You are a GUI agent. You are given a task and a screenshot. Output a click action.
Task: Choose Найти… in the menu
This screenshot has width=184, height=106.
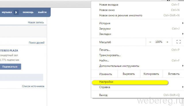[137, 61]
